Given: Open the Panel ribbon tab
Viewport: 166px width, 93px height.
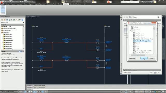Looking at the screenshot, I should tap(25, 4).
